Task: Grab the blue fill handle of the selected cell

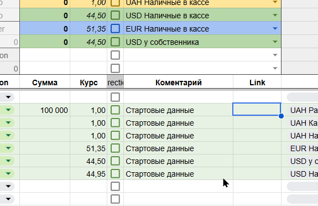Action: coord(281,116)
